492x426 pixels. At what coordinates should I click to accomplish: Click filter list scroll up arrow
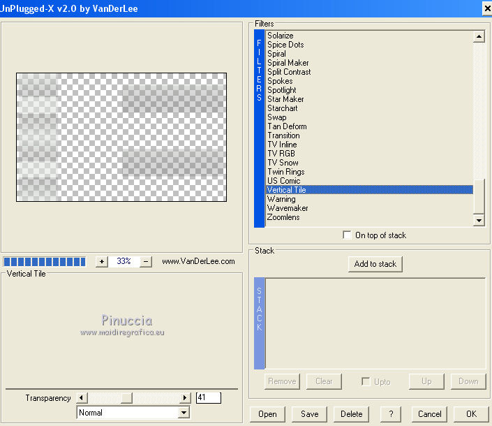tap(479, 37)
